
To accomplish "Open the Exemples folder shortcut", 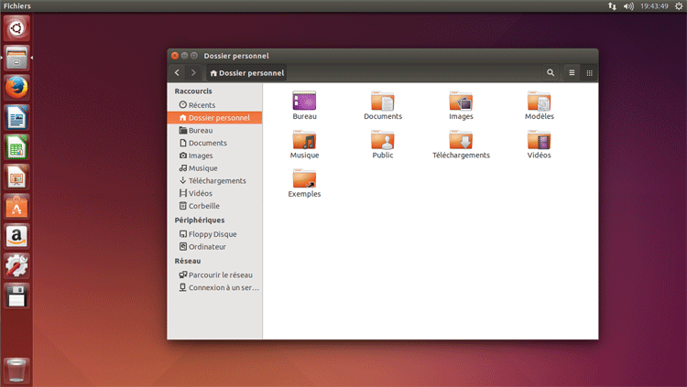I will 304,178.
